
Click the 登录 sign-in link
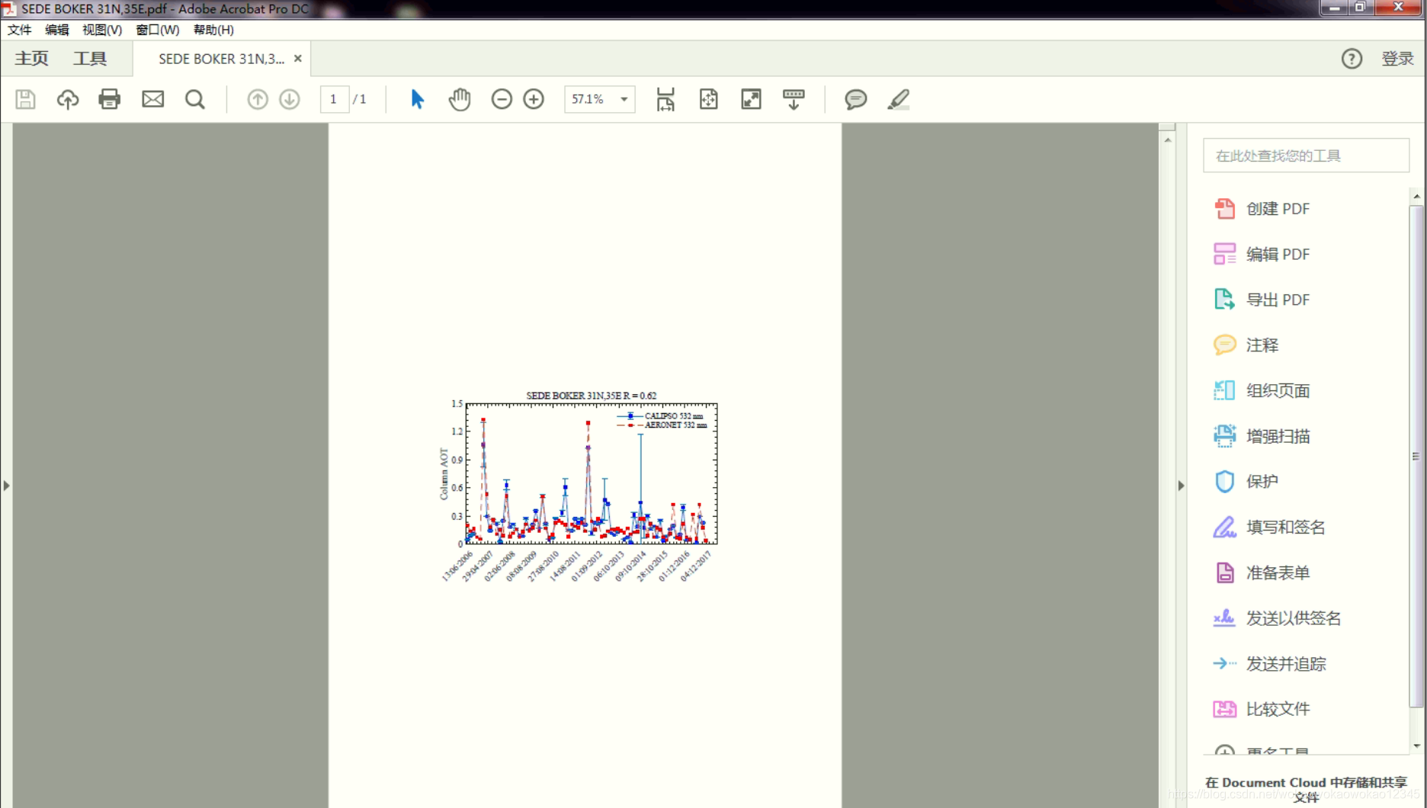pyautogui.click(x=1397, y=59)
